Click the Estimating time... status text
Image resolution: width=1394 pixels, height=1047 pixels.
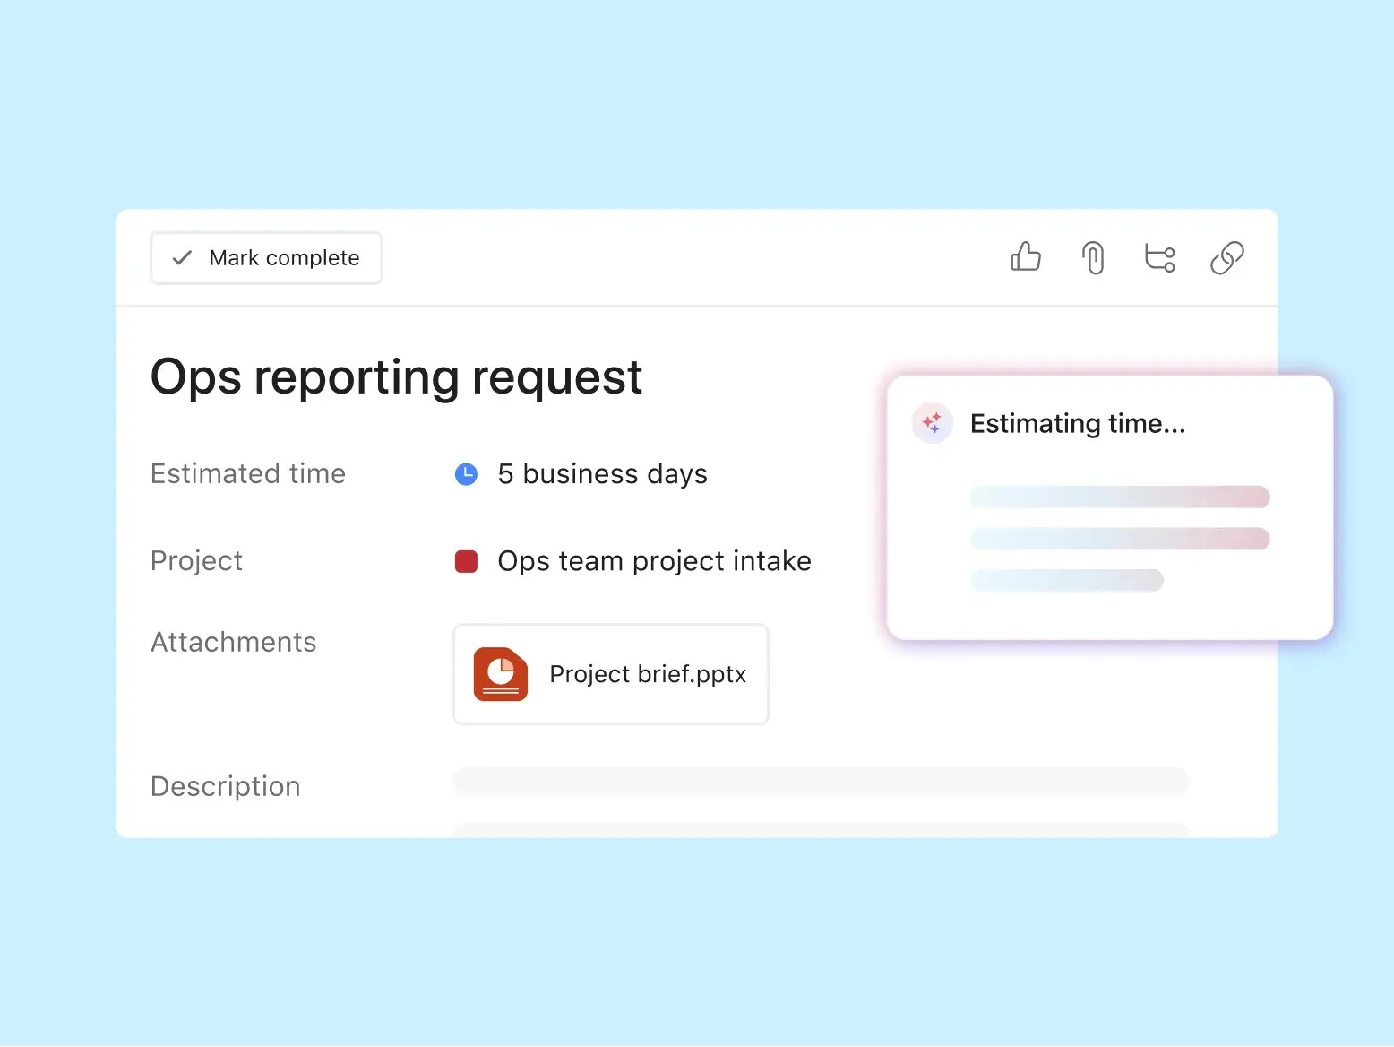click(x=1078, y=423)
